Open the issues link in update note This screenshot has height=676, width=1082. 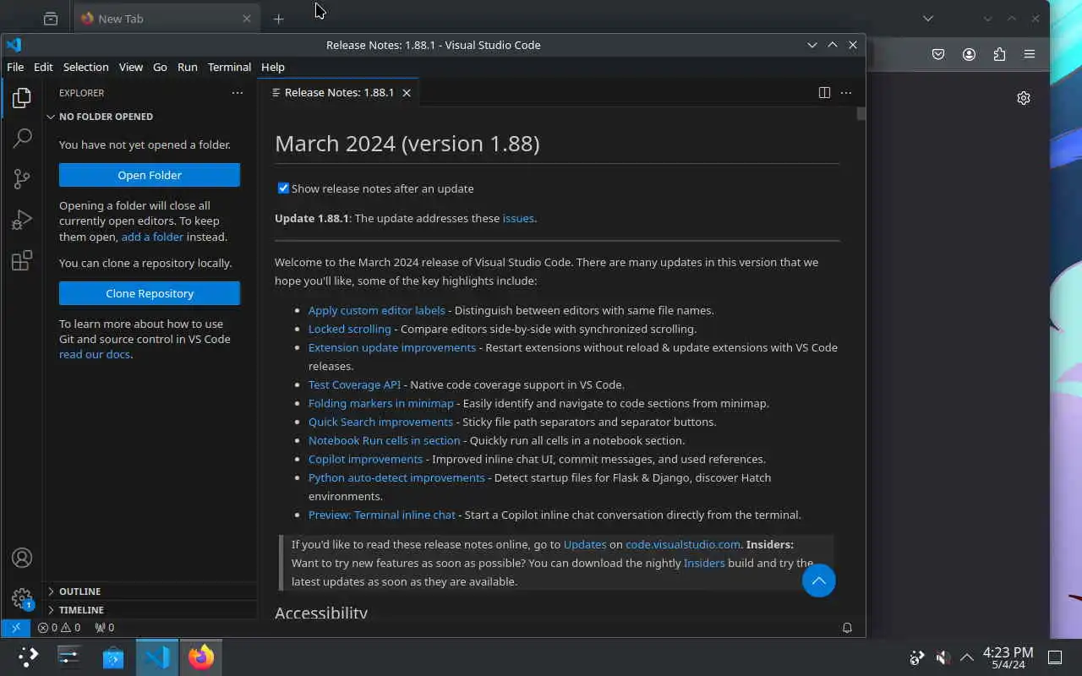pyautogui.click(x=518, y=218)
